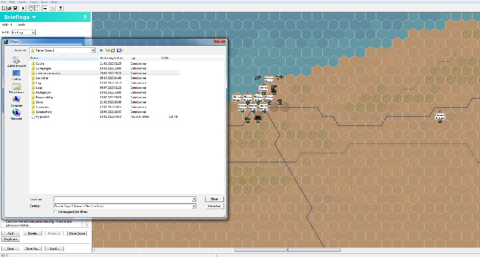
Task: Click the Load button
Action: click(54, 249)
